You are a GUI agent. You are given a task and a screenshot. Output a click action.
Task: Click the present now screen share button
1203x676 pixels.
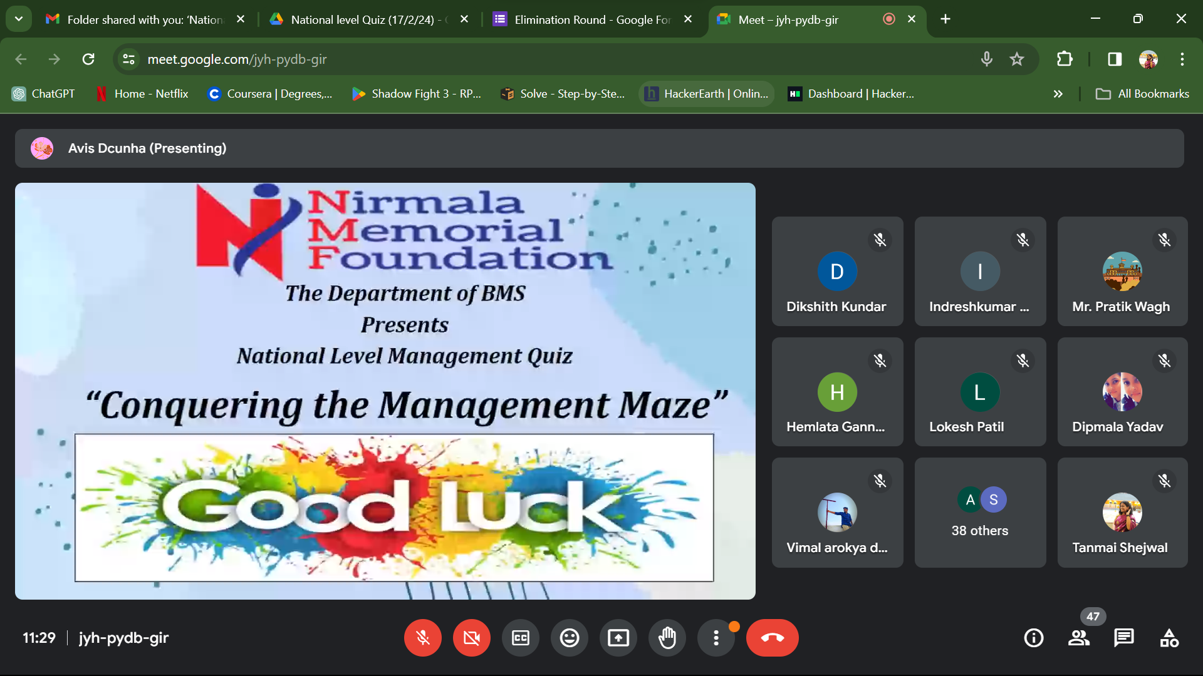(618, 638)
